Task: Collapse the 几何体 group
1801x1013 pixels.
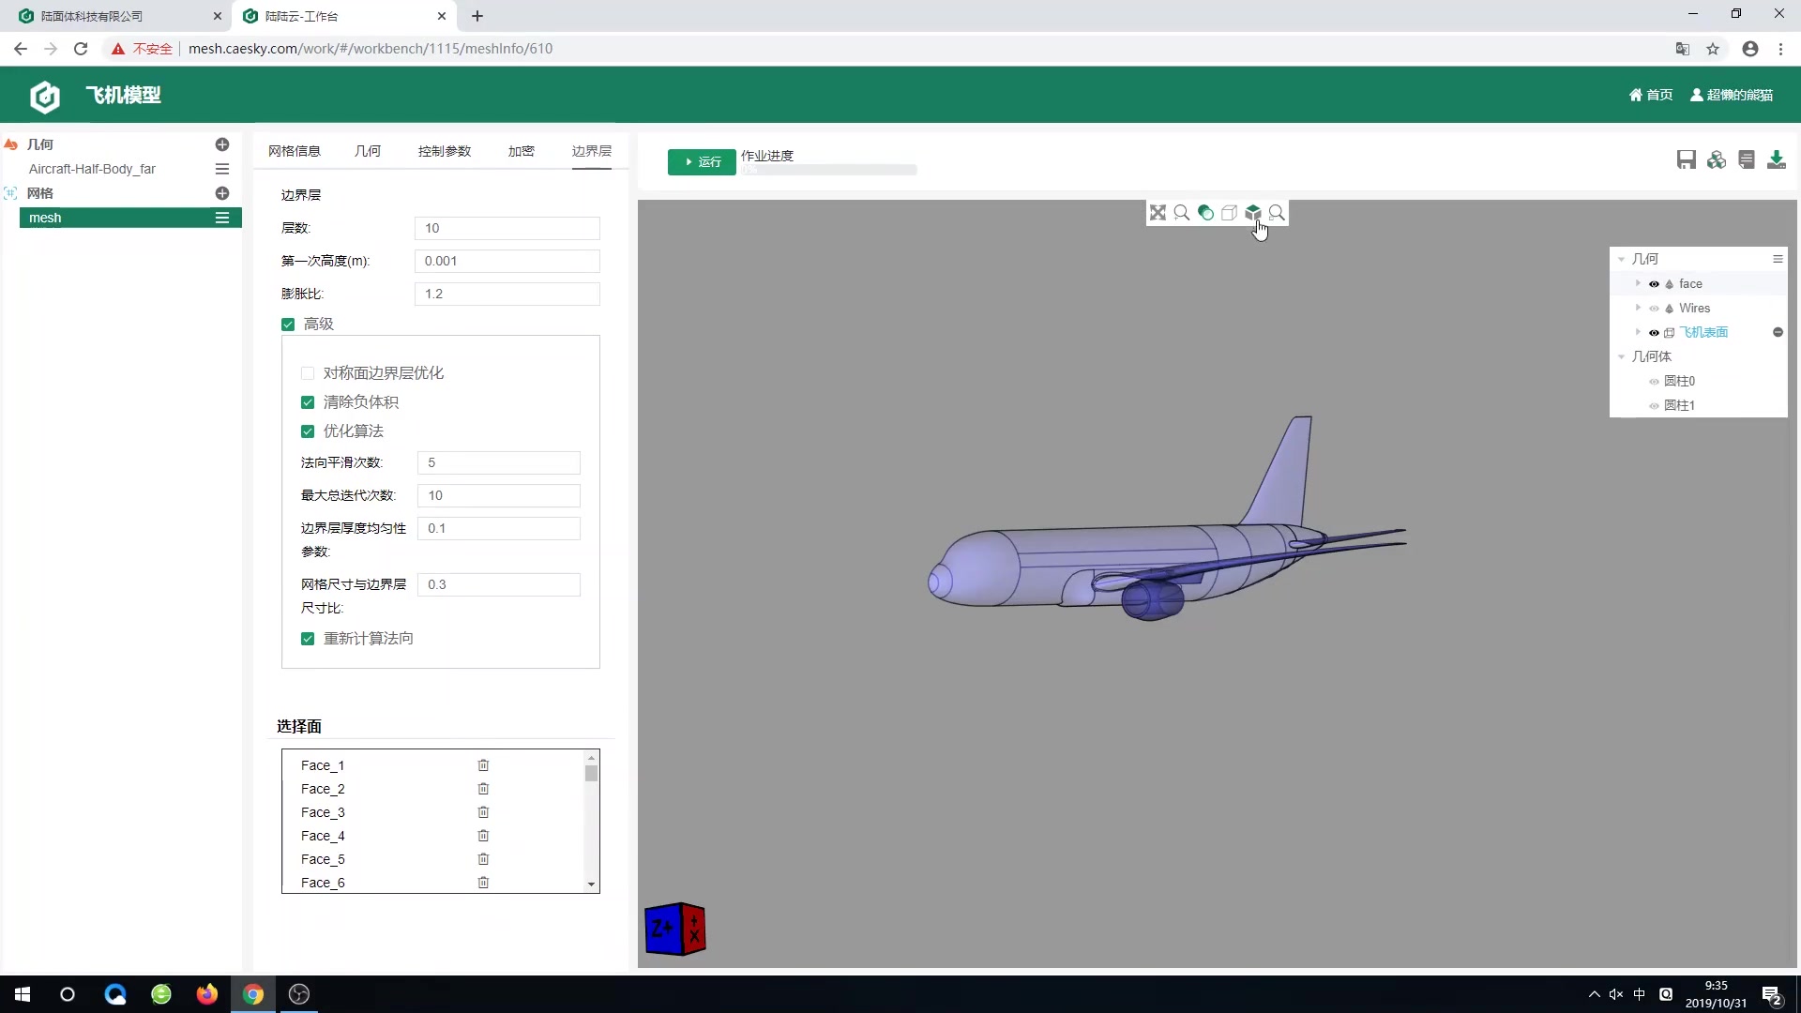Action: click(1621, 356)
